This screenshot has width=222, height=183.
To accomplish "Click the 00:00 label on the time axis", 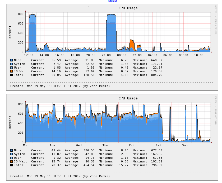I will click(x=122, y=55).
